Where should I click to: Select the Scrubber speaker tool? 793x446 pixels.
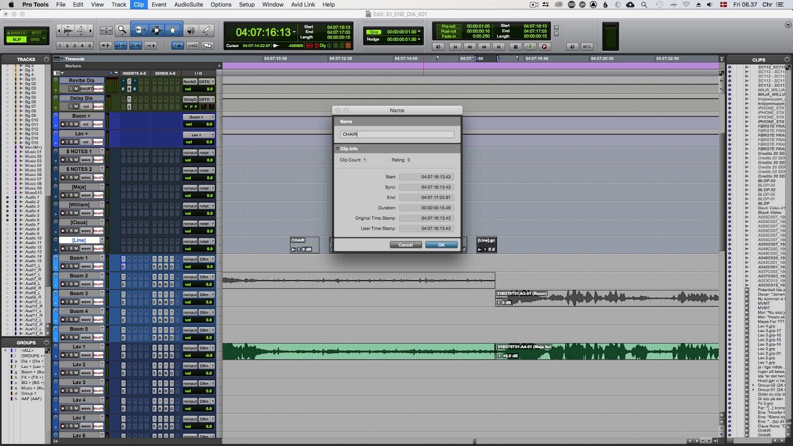191,30
